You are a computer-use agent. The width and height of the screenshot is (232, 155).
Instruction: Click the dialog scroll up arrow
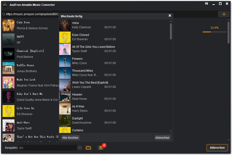pos(171,22)
